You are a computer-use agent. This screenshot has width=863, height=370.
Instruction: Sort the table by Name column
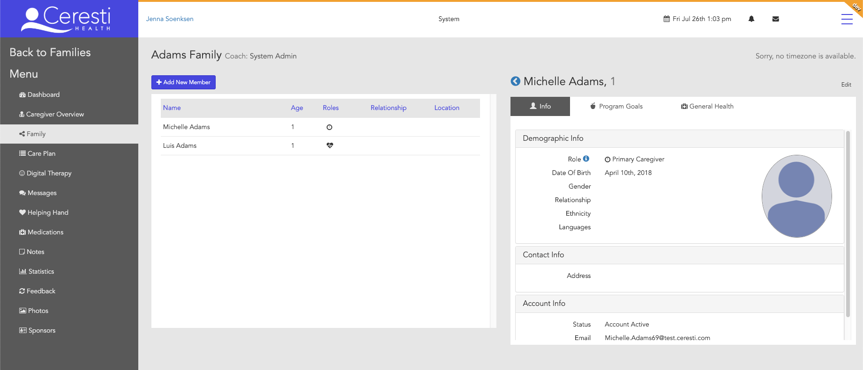click(172, 108)
